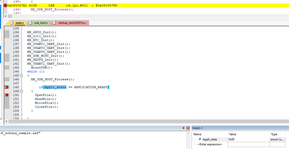Switch to the usb_host.c tab
Viewport: 289px width, 149px height.
(39, 23)
